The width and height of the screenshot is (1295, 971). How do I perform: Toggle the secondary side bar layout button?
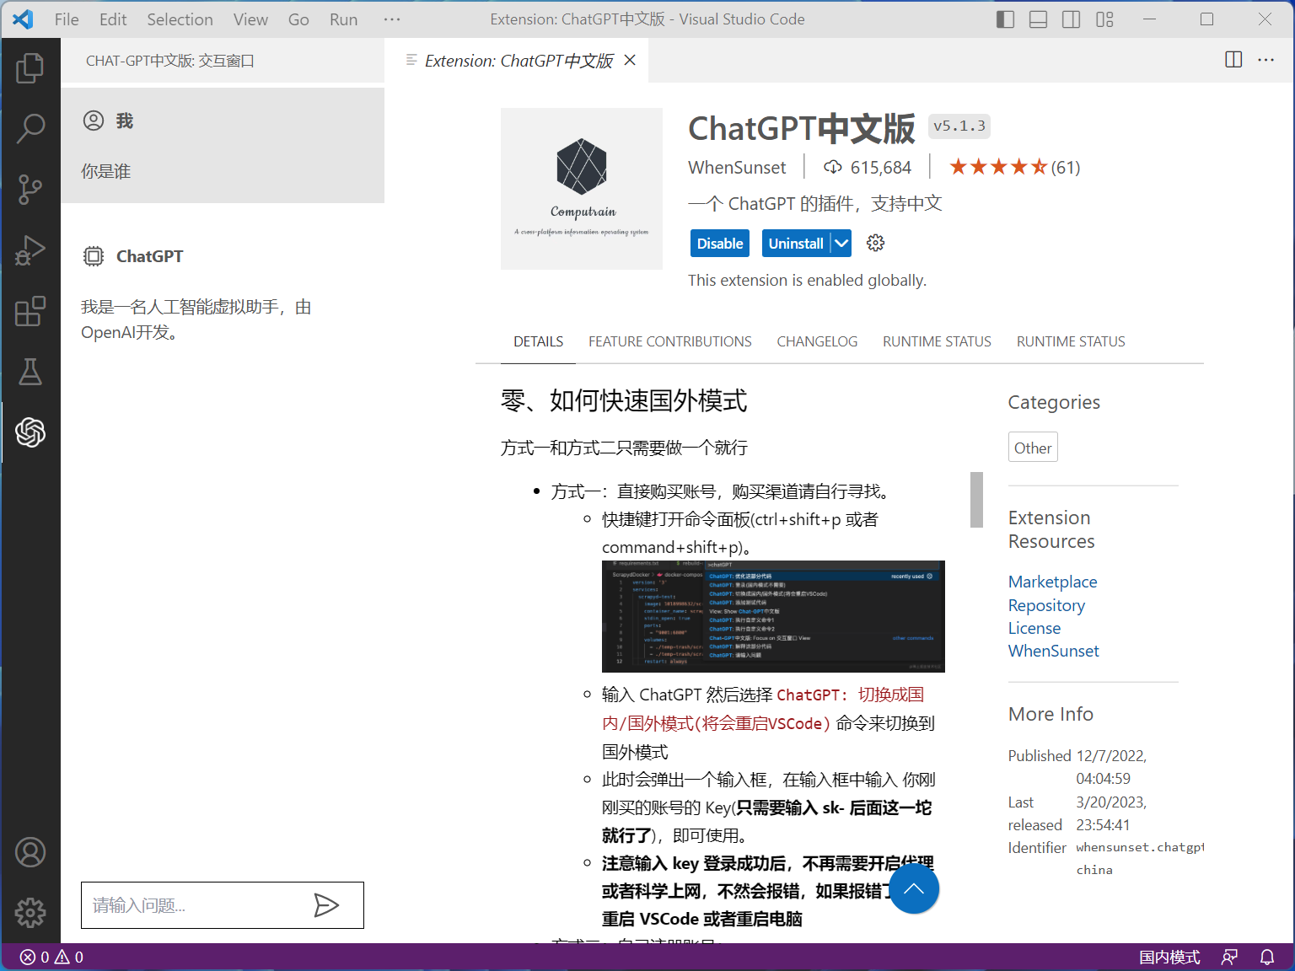1071,19
